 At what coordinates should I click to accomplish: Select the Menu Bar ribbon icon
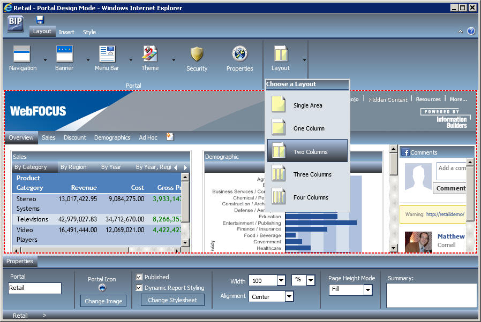point(107,54)
